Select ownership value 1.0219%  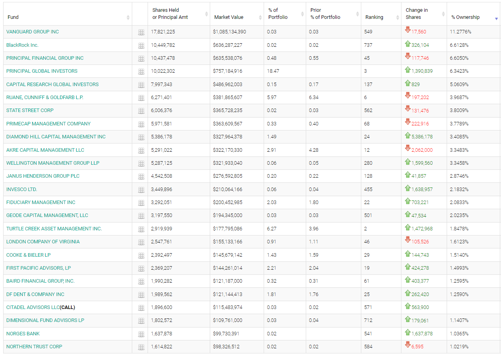[459, 347]
